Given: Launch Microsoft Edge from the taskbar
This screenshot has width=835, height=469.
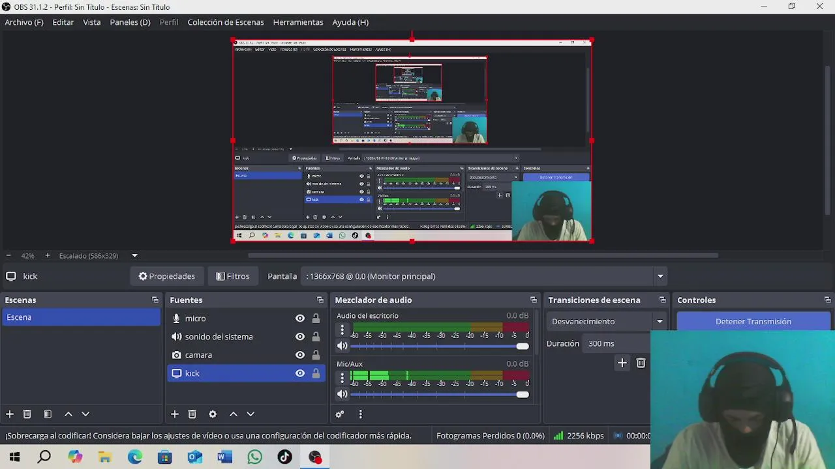Looking at the screenshot, I should 135,457.
